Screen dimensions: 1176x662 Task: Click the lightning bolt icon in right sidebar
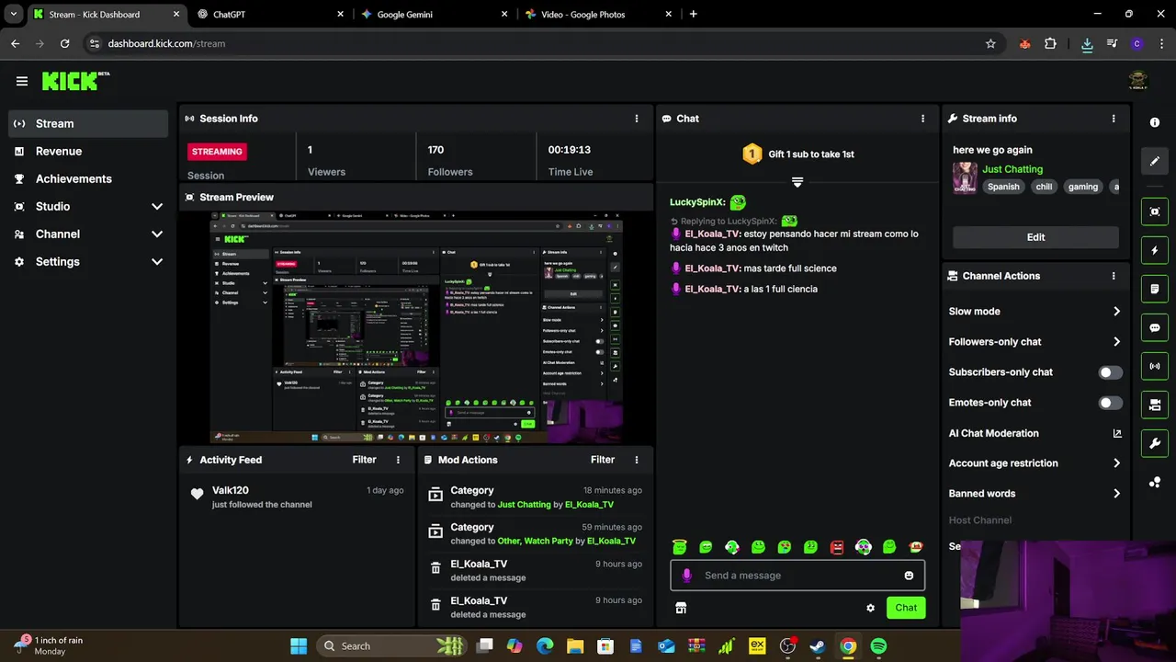click(1155, 250)
